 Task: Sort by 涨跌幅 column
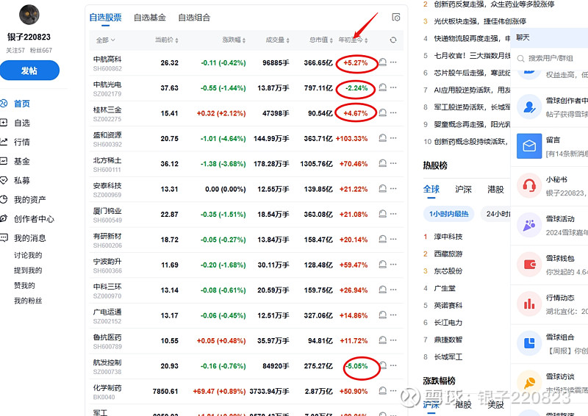coord(234,40)
